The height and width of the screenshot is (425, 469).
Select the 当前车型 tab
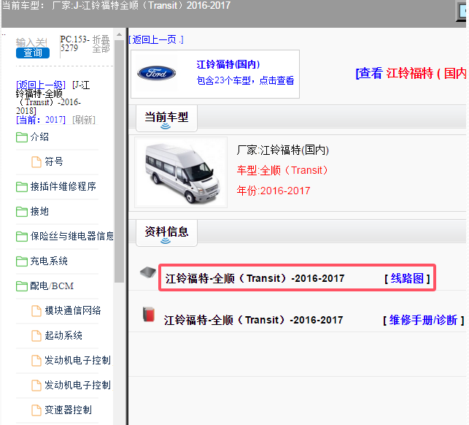[x=166, y=118]
